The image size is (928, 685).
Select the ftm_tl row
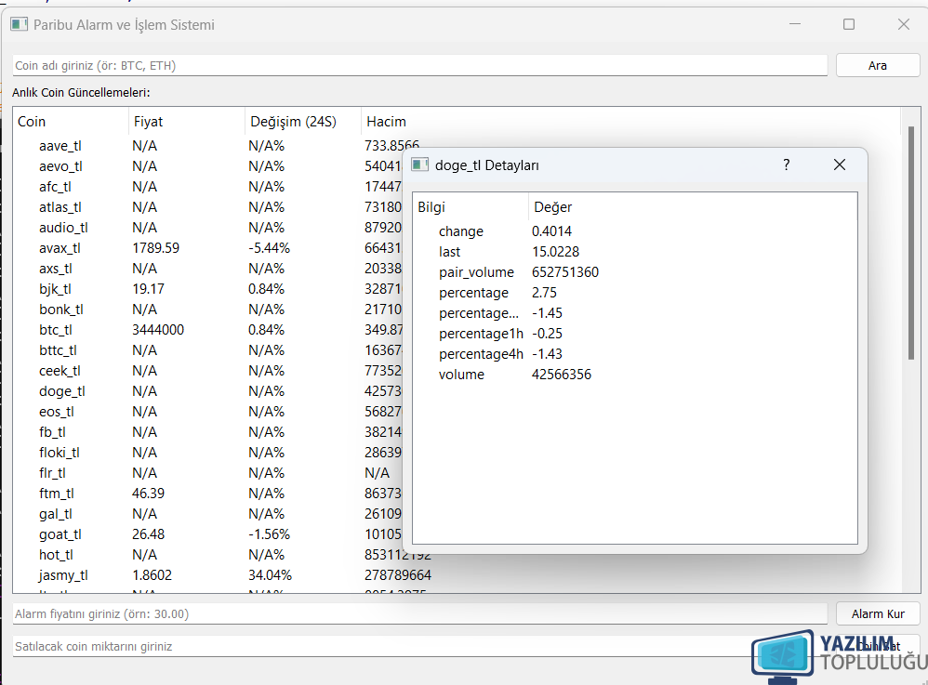point(207,494)
